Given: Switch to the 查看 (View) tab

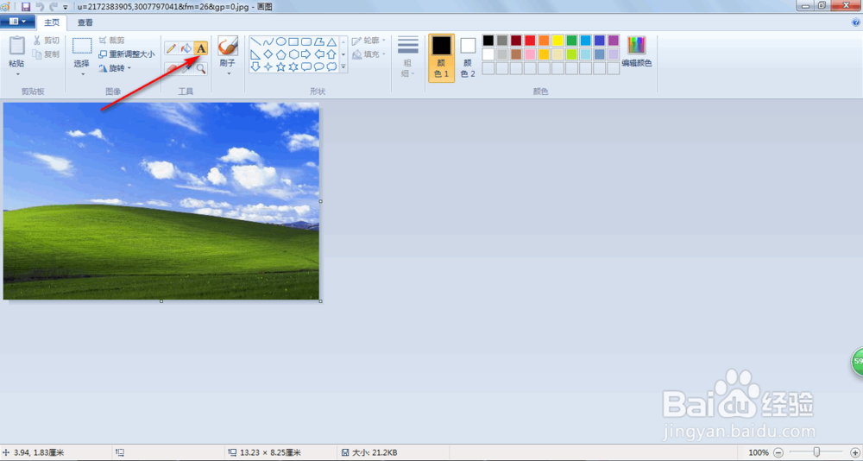Looking at the screenshot, I should (x=85, y=22).
